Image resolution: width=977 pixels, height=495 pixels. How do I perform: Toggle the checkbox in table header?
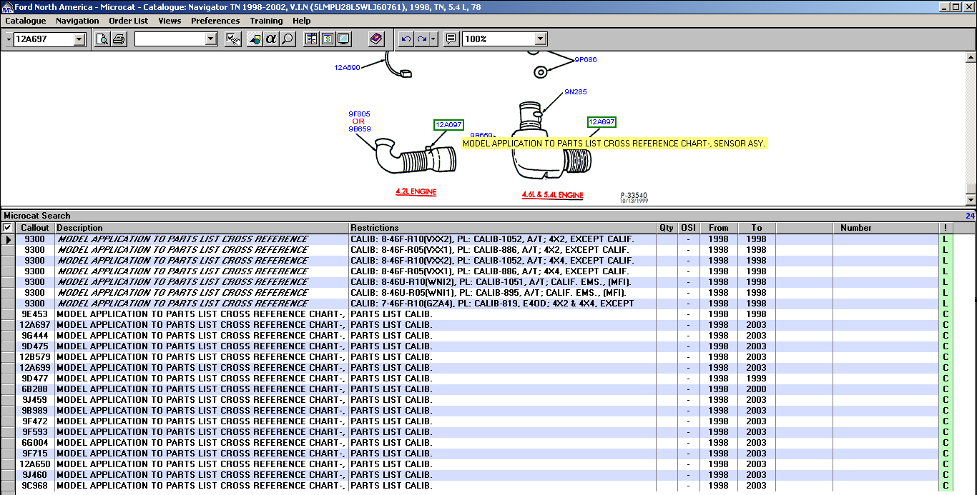(x=8, y=228)
